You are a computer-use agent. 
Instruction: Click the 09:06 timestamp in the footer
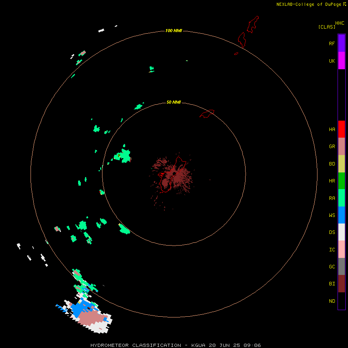pyautogui.click(x=252, y=345)
